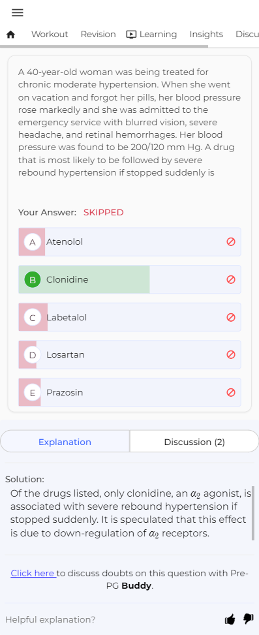The height and width of the screenshot is (635, 259).
Task: Click the solution text scrollbar
Action: [253, 513]
